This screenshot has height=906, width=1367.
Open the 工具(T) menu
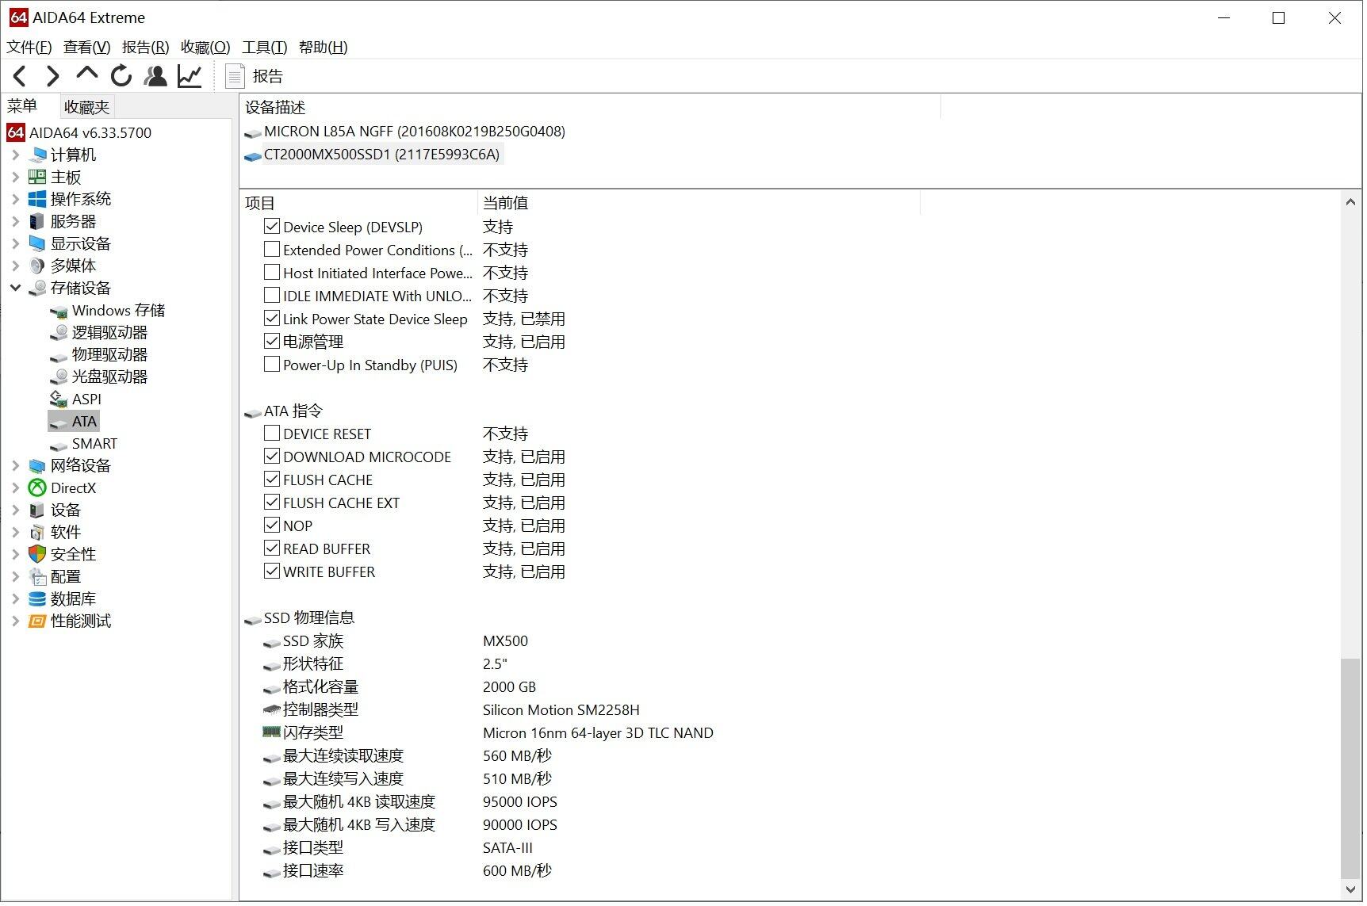click(x=265, y=48)
